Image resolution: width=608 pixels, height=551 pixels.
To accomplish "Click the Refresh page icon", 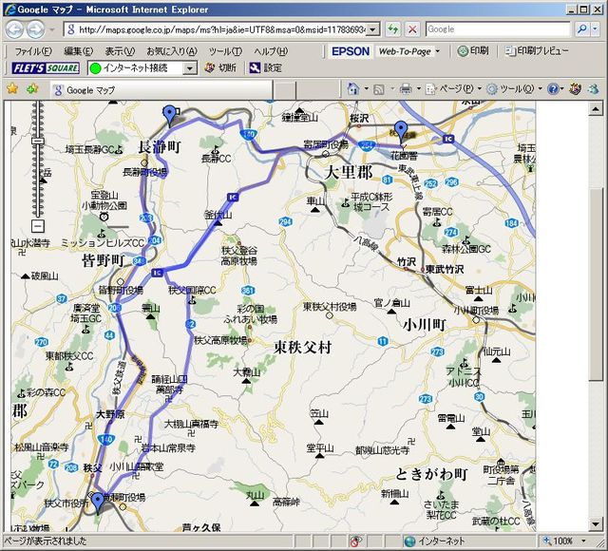I will coord(393,29).
